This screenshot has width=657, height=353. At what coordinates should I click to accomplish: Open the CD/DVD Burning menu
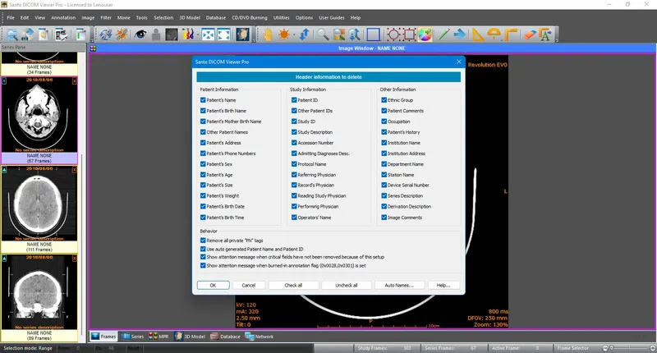click(250, 17)
